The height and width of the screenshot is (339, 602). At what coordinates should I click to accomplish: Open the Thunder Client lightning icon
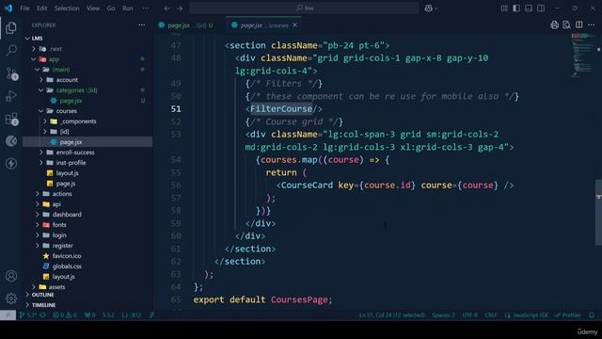coord(11,163)
